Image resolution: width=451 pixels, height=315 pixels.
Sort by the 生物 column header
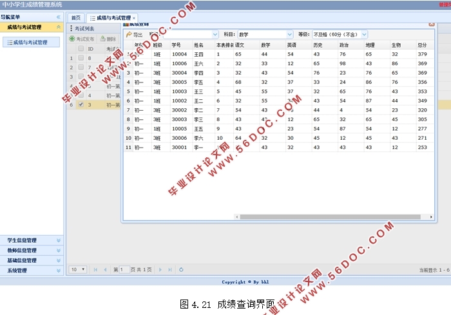pyautogui.click(x=403, y=45)
